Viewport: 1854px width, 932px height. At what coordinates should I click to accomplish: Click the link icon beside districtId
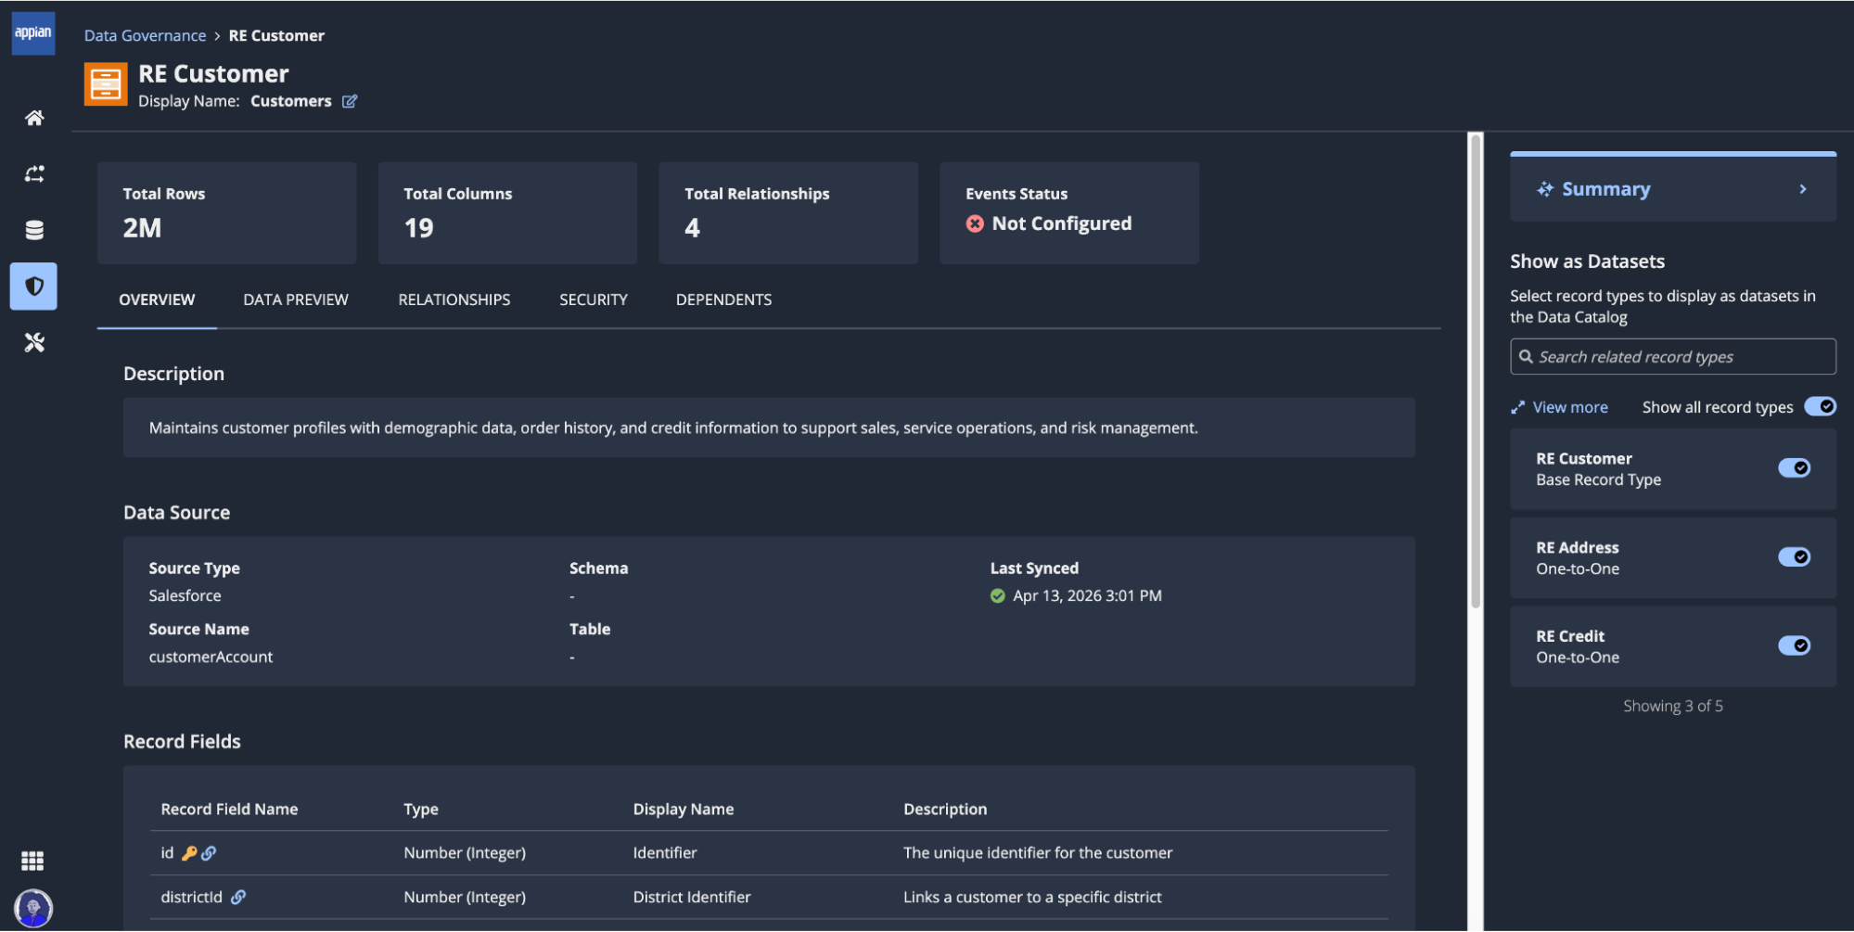pyautogui.click(x=238, y=897)
